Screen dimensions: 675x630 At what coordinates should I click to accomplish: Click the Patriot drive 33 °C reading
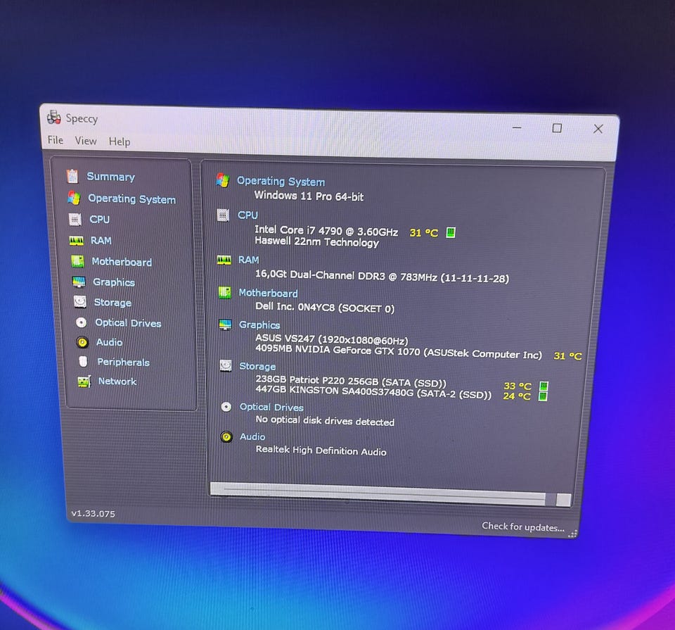click(x=517, y=386)
